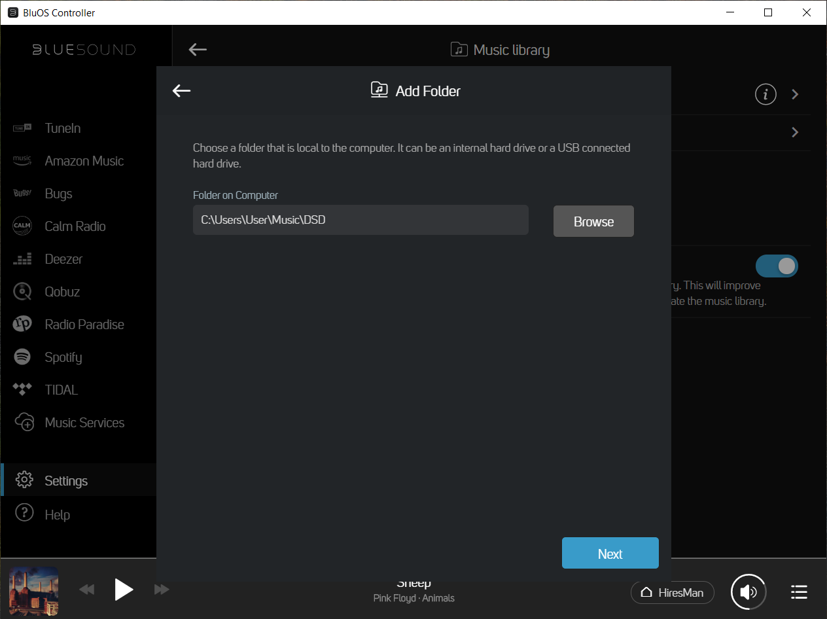Open Settings in the sidebar
The image size is (827, 619).
[x=65, y=481]
